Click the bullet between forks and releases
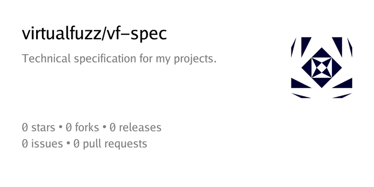 pyautogui.click(x=104, y=128)
